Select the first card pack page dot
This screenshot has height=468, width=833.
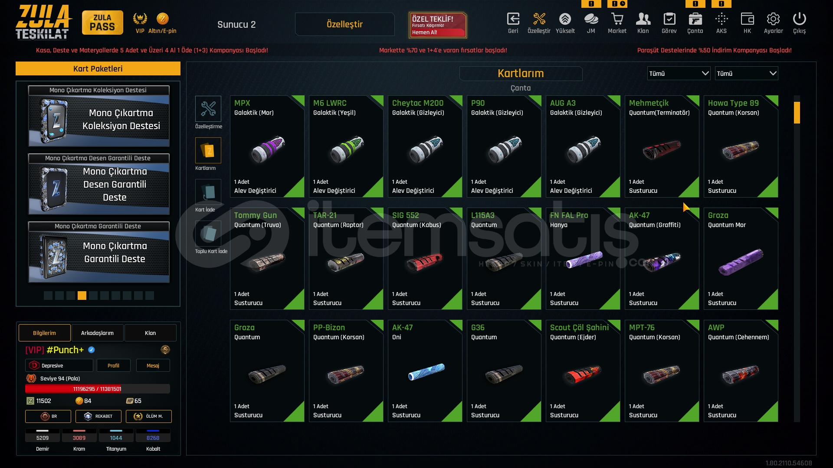(48, 296)
